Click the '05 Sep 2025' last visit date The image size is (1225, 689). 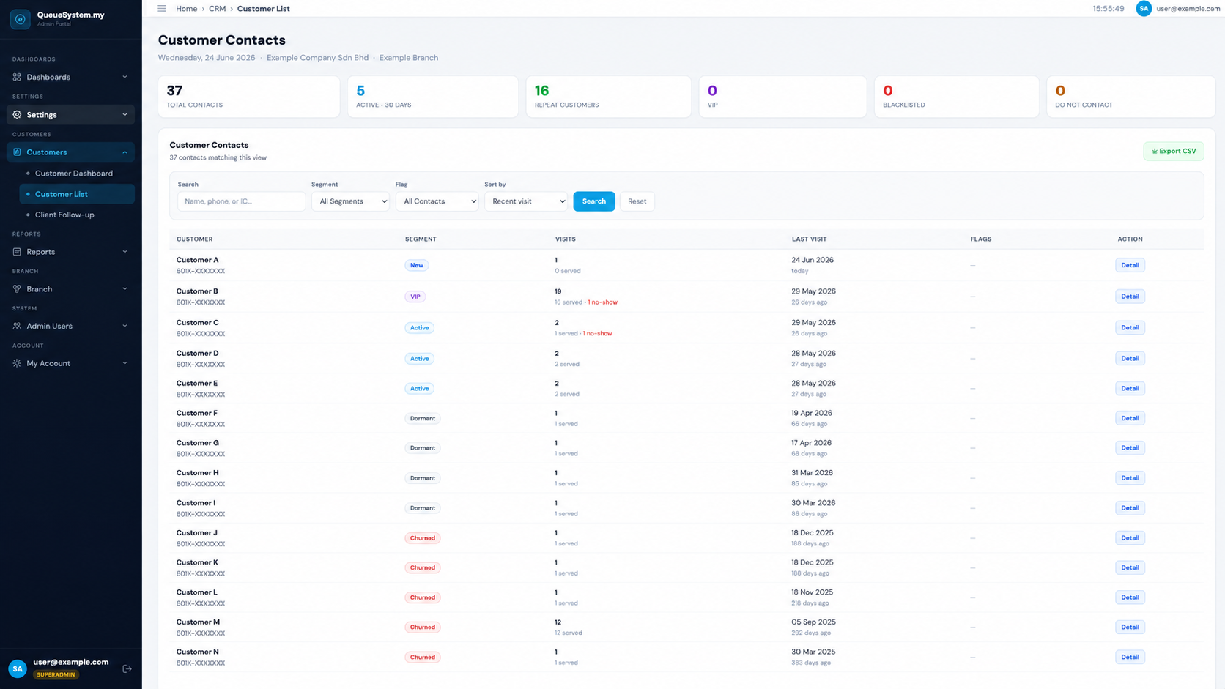coord(814,622)
